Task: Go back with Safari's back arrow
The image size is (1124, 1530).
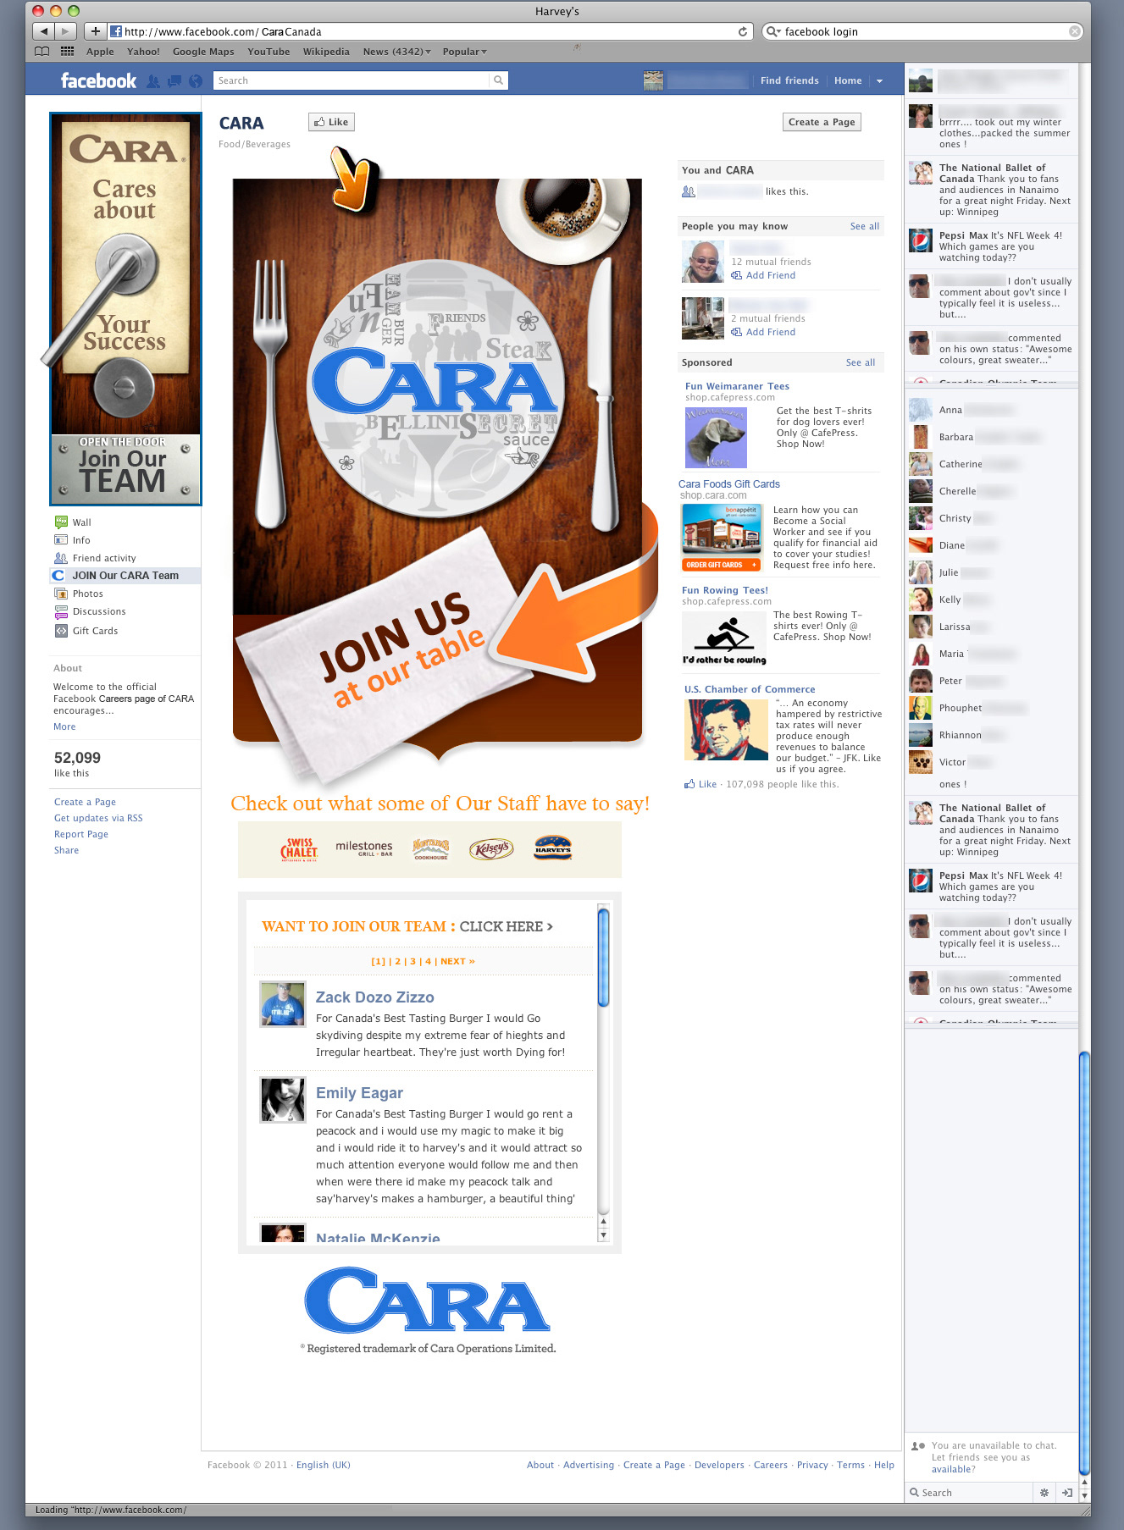Action: (43, 31)
